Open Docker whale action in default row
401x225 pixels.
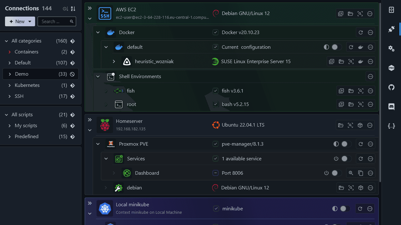(x=361, y=47)
